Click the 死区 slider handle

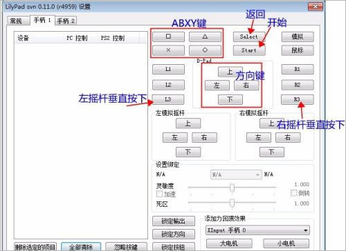(232, 203)
